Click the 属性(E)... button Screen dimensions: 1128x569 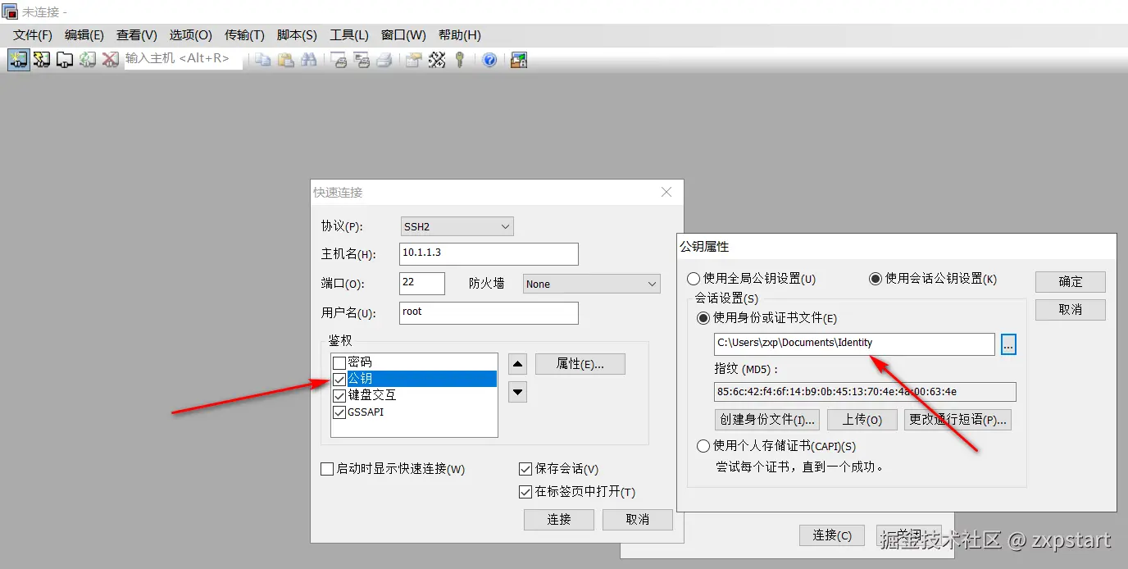[580, 364]
